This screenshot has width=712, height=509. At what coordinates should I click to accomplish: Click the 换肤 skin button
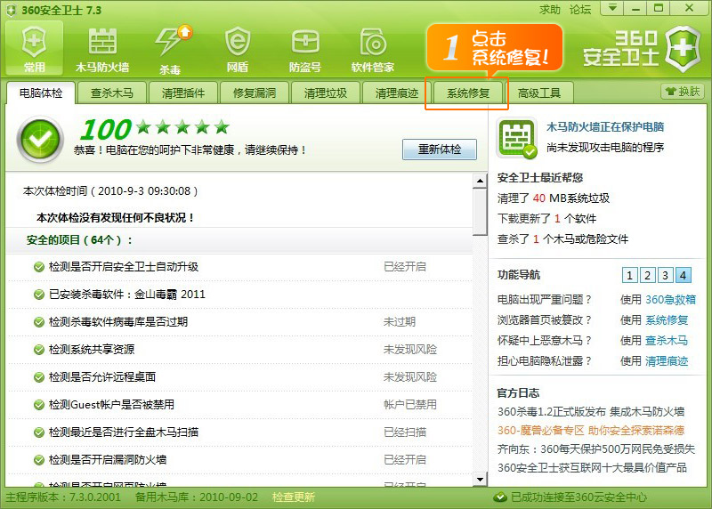point(683,92)
